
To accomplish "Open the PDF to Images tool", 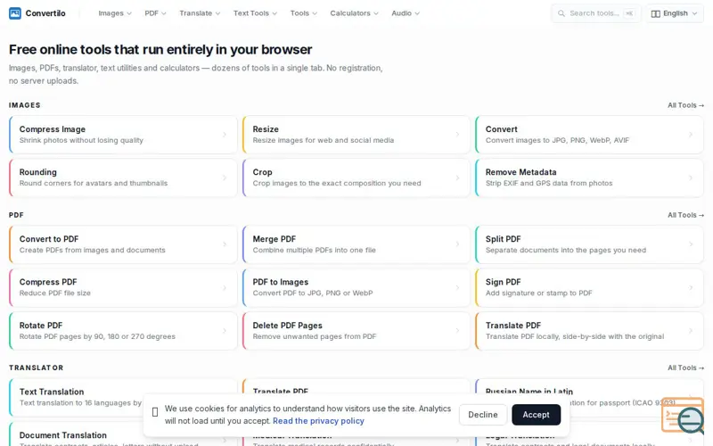I will (356, 287).
